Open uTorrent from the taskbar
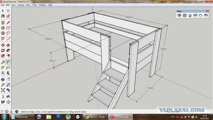 68,117
